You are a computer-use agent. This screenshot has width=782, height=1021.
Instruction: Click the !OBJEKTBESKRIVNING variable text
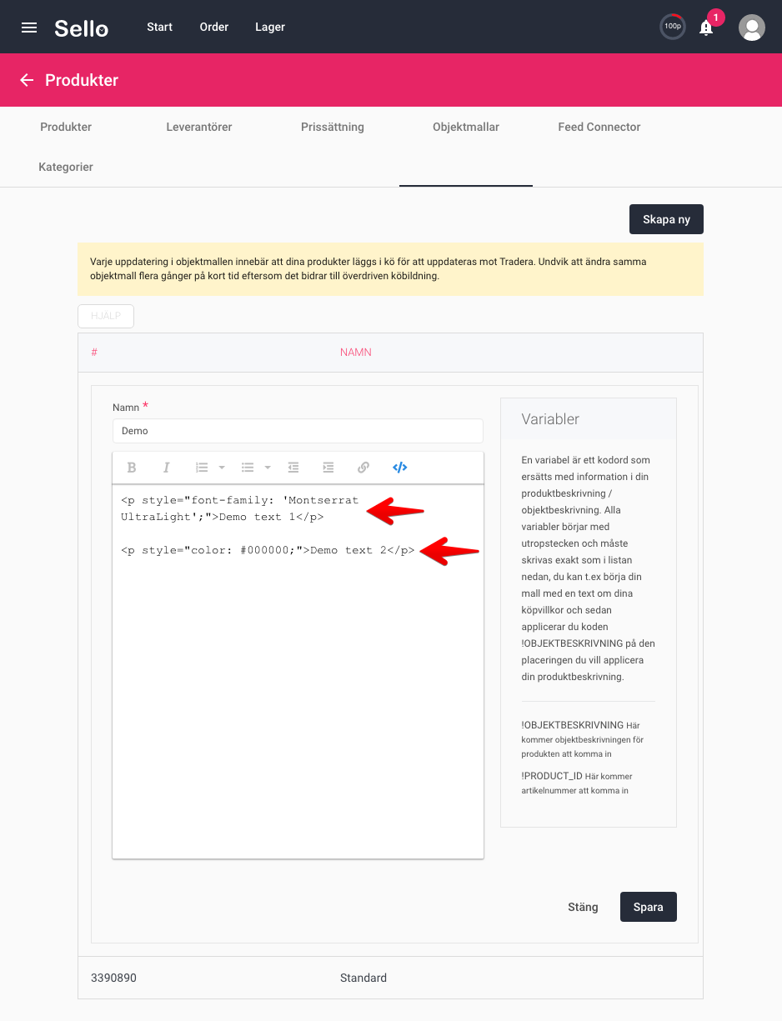pyautogui.click(x=573, y=725)
